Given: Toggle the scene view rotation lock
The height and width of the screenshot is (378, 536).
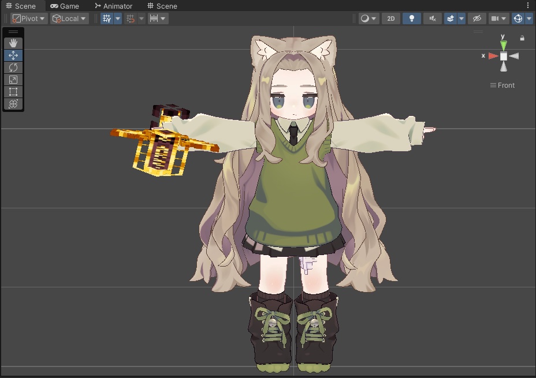Looking at the screenshot, I should (x=522, y=38).
